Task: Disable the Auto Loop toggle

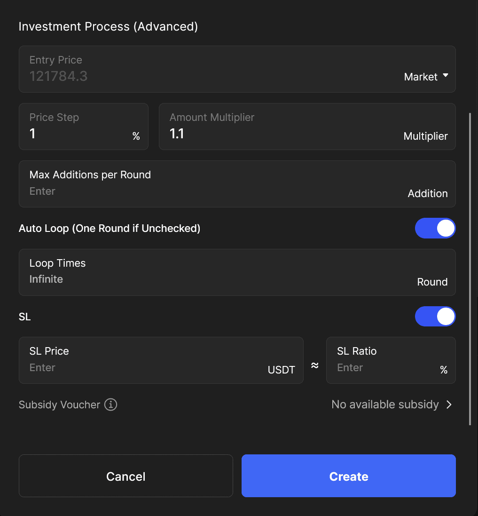Action: click(435, 228)
